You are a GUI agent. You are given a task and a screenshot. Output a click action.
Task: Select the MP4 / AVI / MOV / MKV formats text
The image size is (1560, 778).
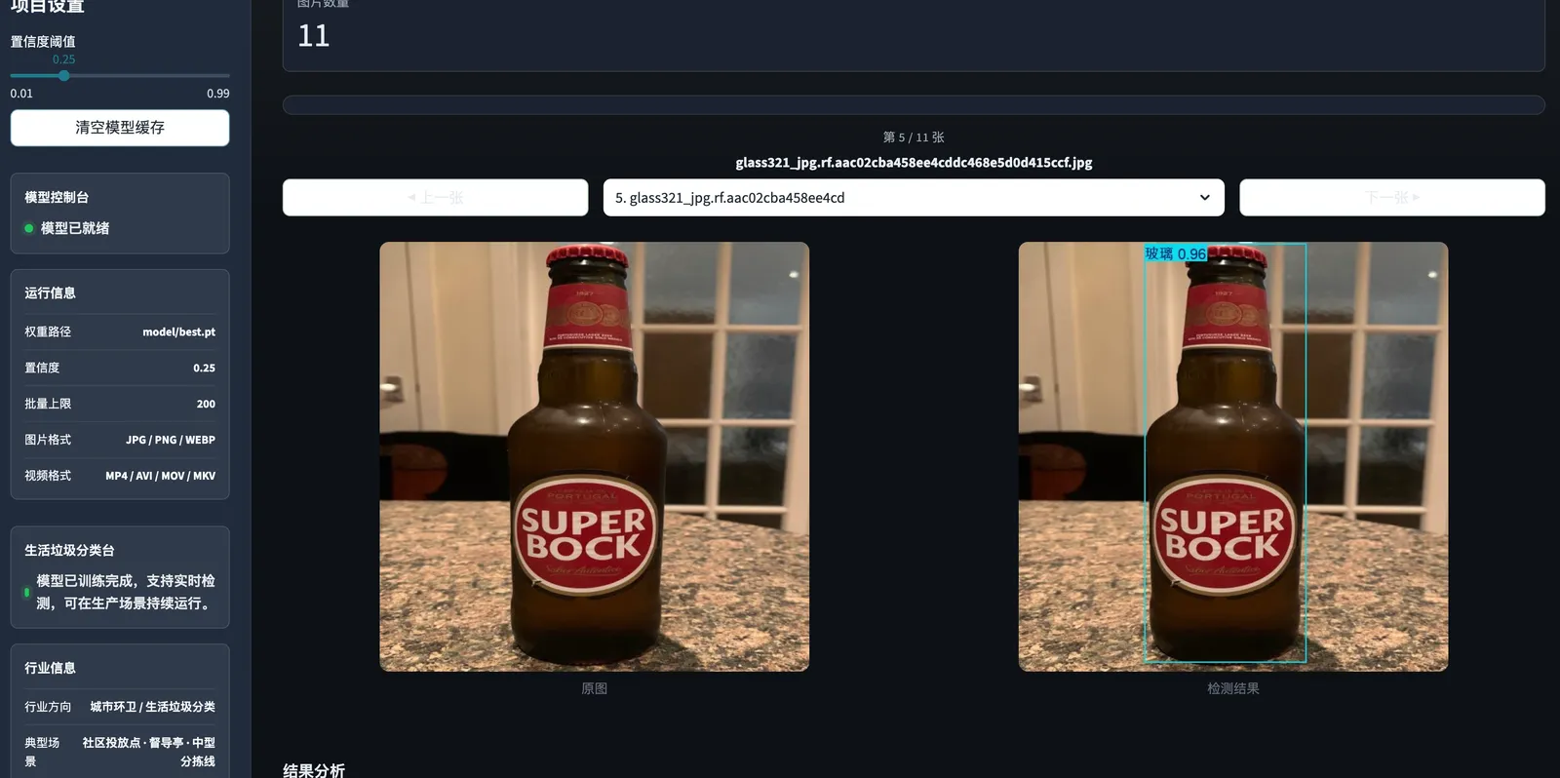click(x=161, y=476)
